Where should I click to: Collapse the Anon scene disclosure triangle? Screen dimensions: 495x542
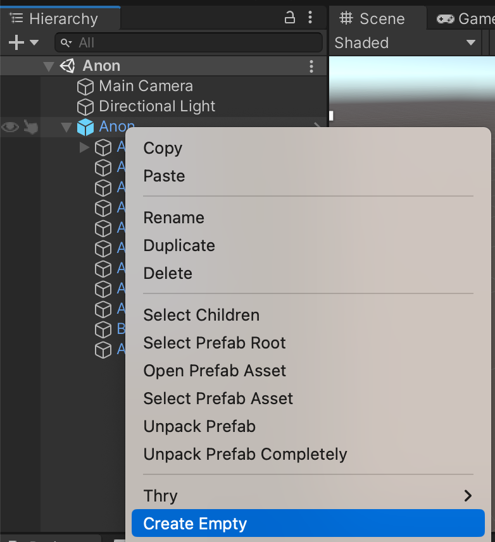pos(49,65)
